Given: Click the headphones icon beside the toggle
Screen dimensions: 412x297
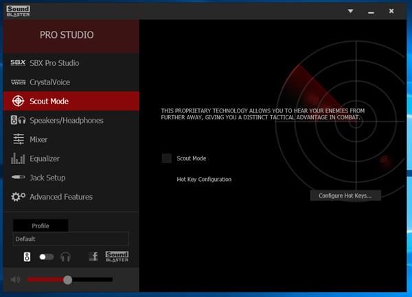Looking at the screenshot, I should pos(65,257).
